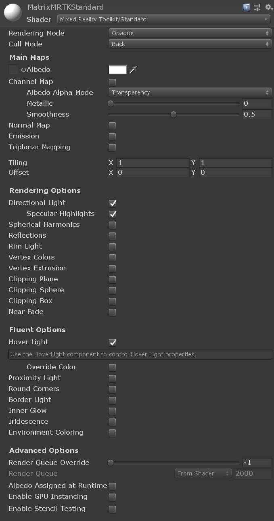Click the Albedo color swatch
This screenshot has width=274, height=521.
(117, 69)
